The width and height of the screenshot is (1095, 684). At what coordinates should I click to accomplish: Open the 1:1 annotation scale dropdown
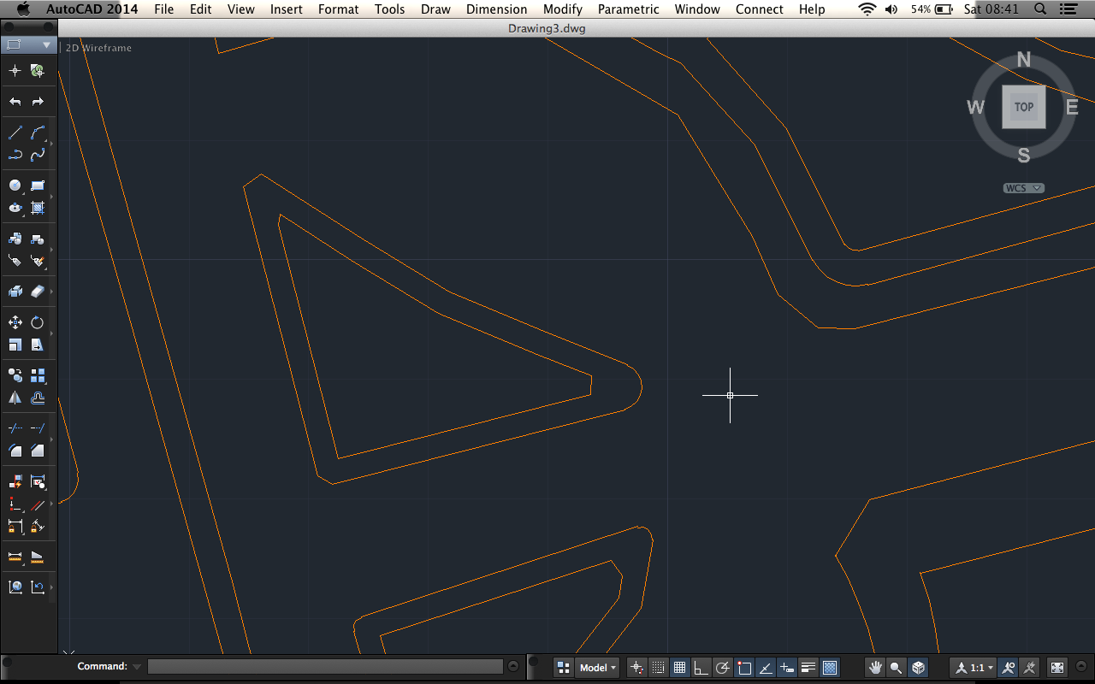click(x=976, y=668)
